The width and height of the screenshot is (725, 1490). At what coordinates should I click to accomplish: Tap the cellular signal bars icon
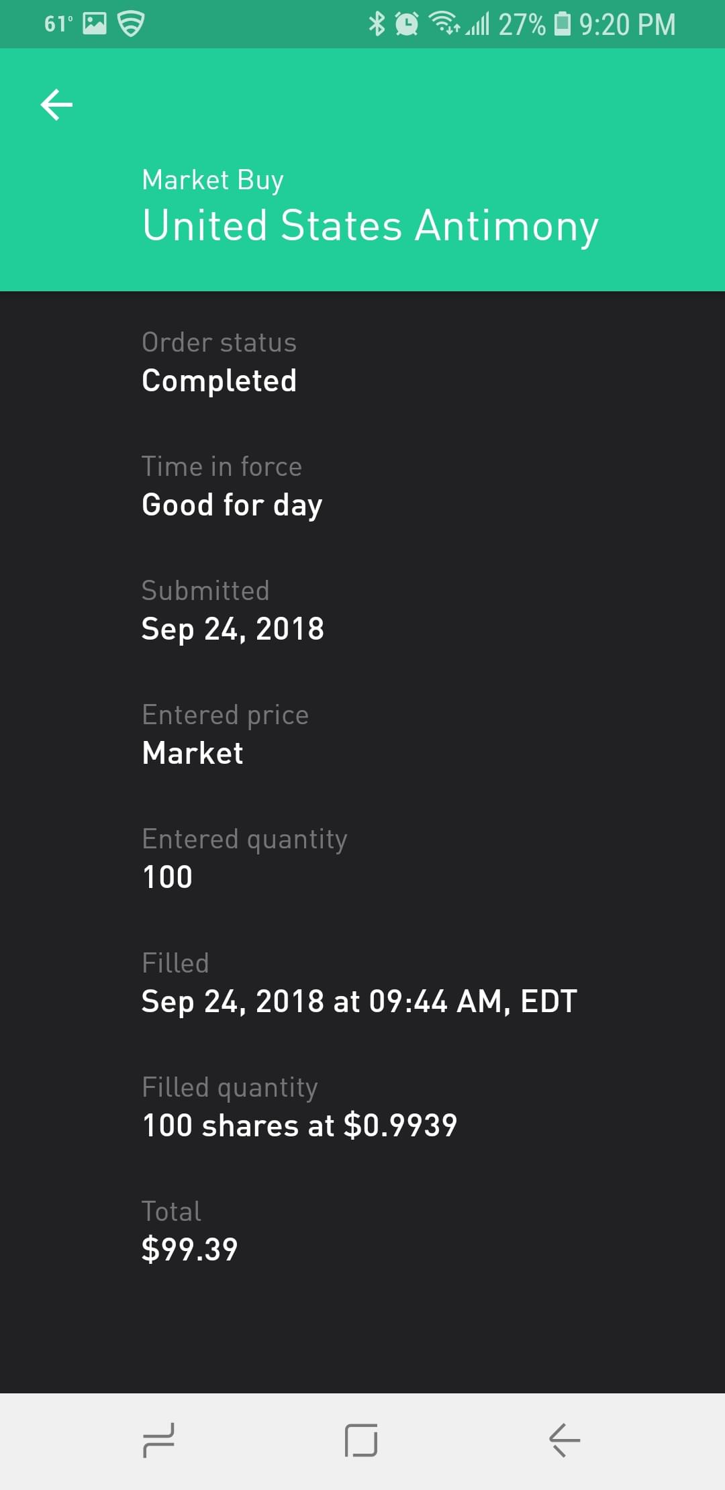[x=478, y=24]
